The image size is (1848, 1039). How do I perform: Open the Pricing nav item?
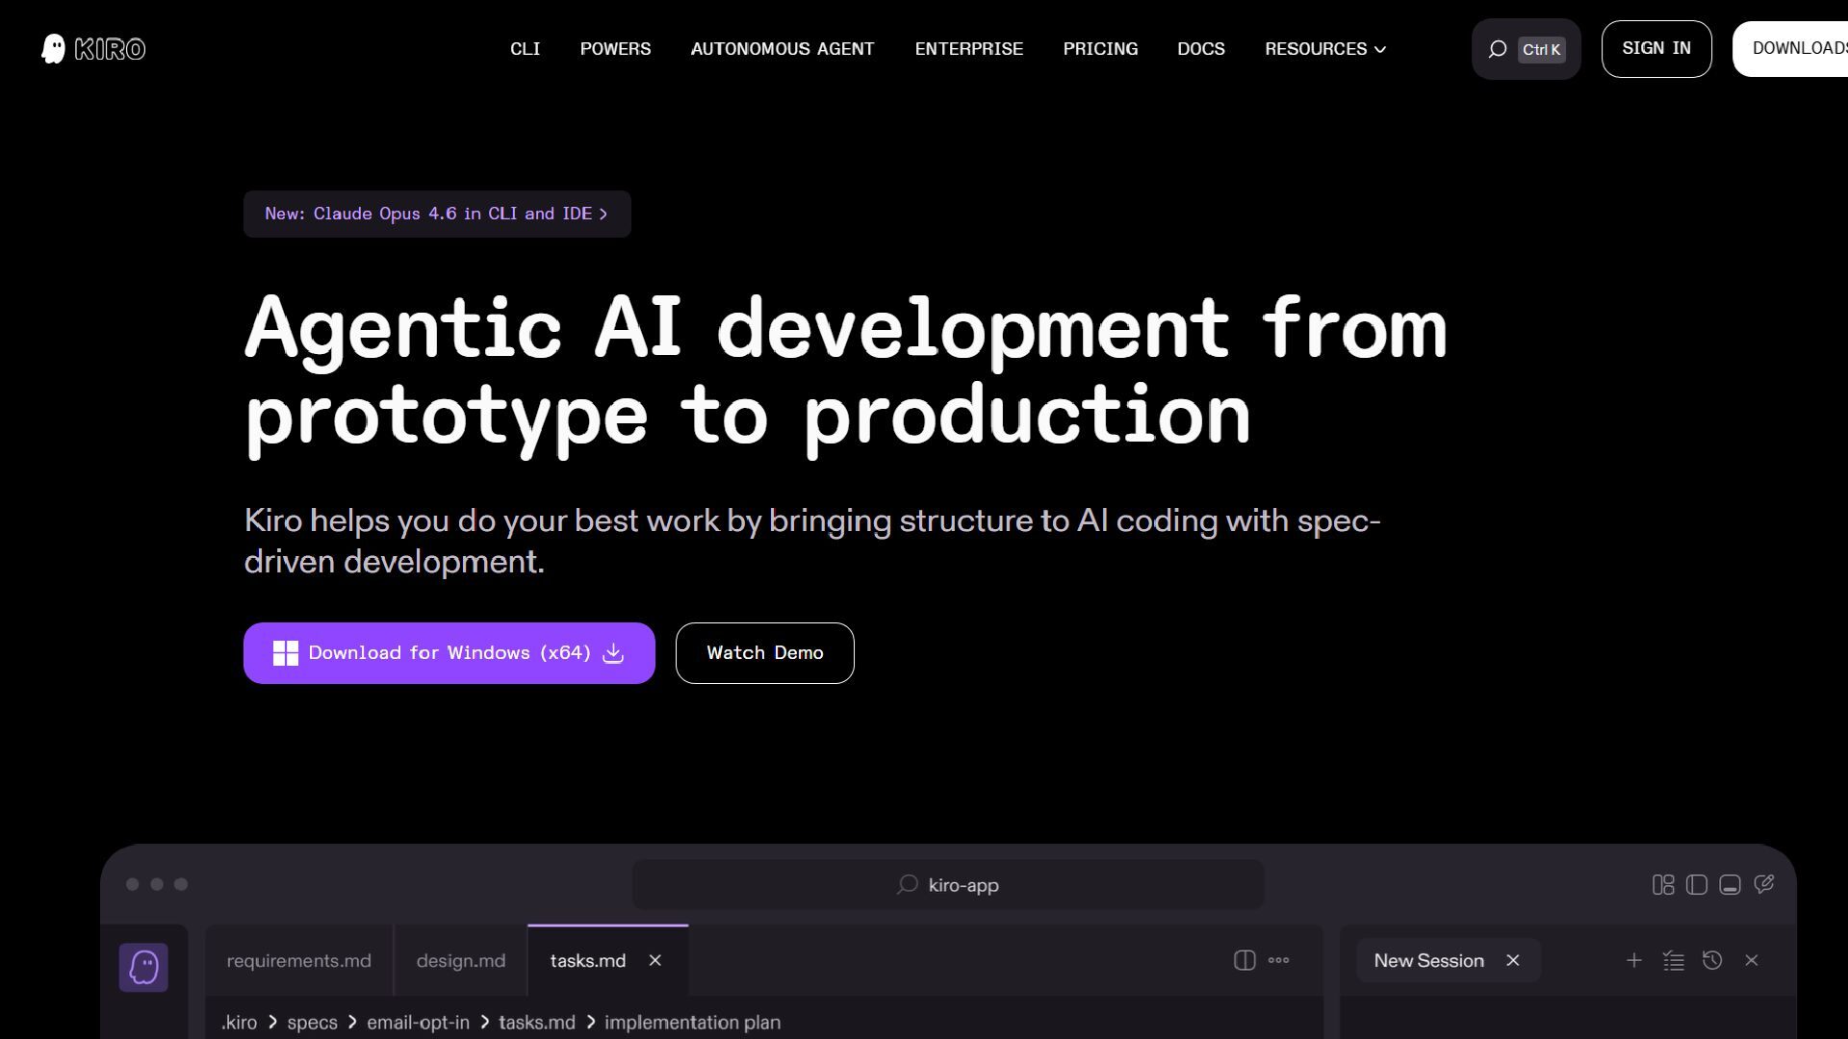1100,49
